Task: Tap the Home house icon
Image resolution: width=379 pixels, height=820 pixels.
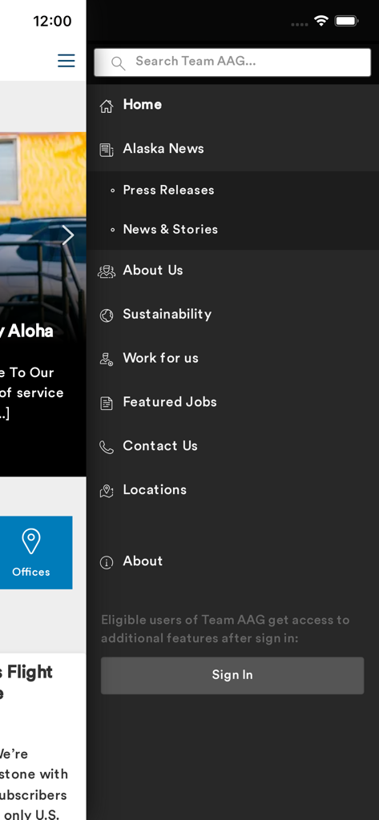Action: 107,107
